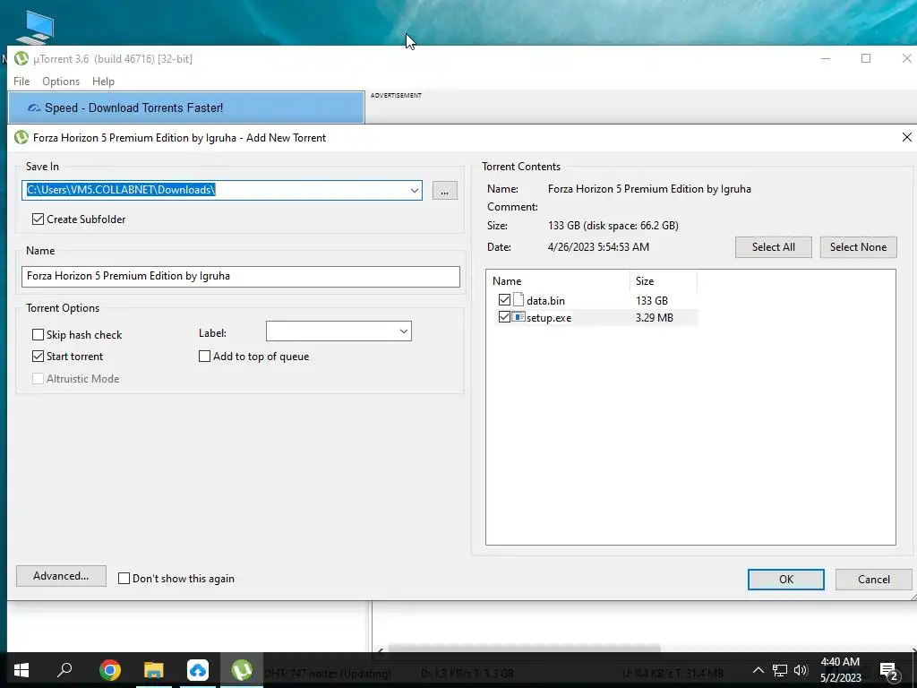
Task: Enable Add to top of queue
Action: (x=205, y=357)
